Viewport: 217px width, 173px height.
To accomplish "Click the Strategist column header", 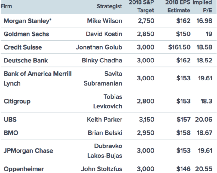I will (109, 6).
